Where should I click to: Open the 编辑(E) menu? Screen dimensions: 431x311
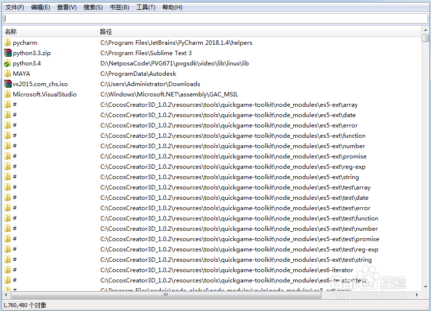point(40,7)
